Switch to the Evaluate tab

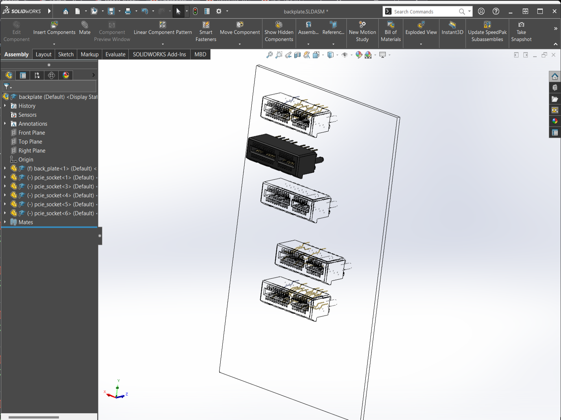[115, 54]
